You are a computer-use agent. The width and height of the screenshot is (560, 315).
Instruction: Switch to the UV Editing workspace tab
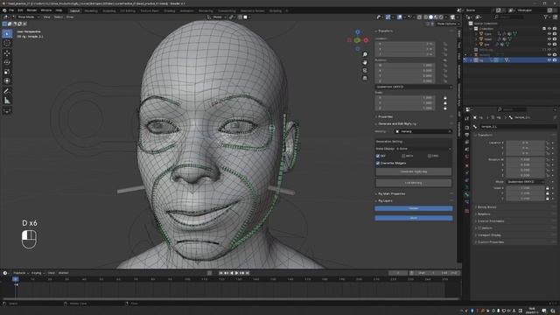tap(128, 11)
